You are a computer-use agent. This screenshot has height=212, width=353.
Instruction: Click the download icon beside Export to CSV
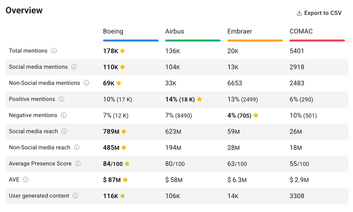click(x=299, y=13)
